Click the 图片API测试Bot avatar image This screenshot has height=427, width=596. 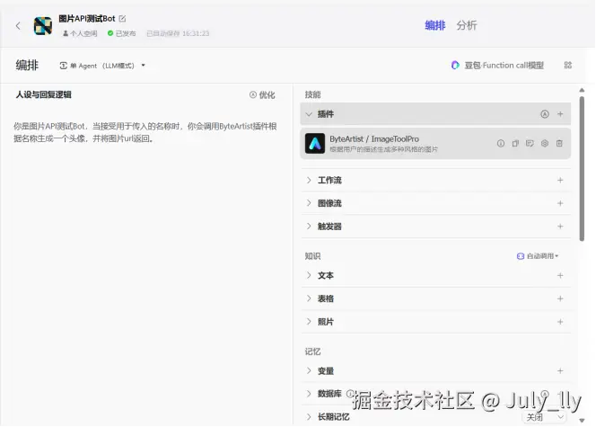43,26
